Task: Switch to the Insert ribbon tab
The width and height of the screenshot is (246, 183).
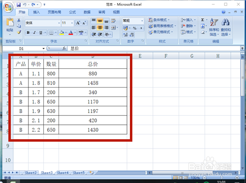Action: click(x=36, y=12)
